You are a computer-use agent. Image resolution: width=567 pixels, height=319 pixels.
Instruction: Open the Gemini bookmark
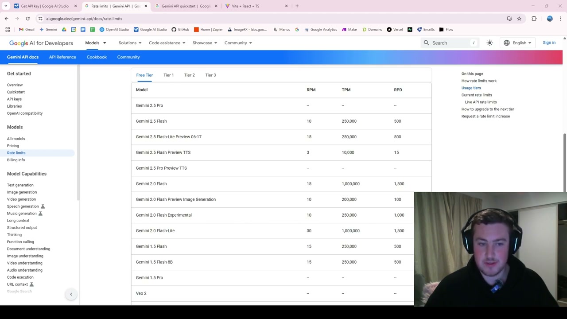point(48,30)
